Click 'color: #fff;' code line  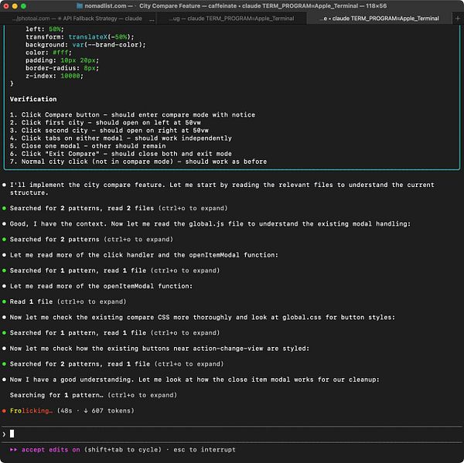click(x=49, y=53)
